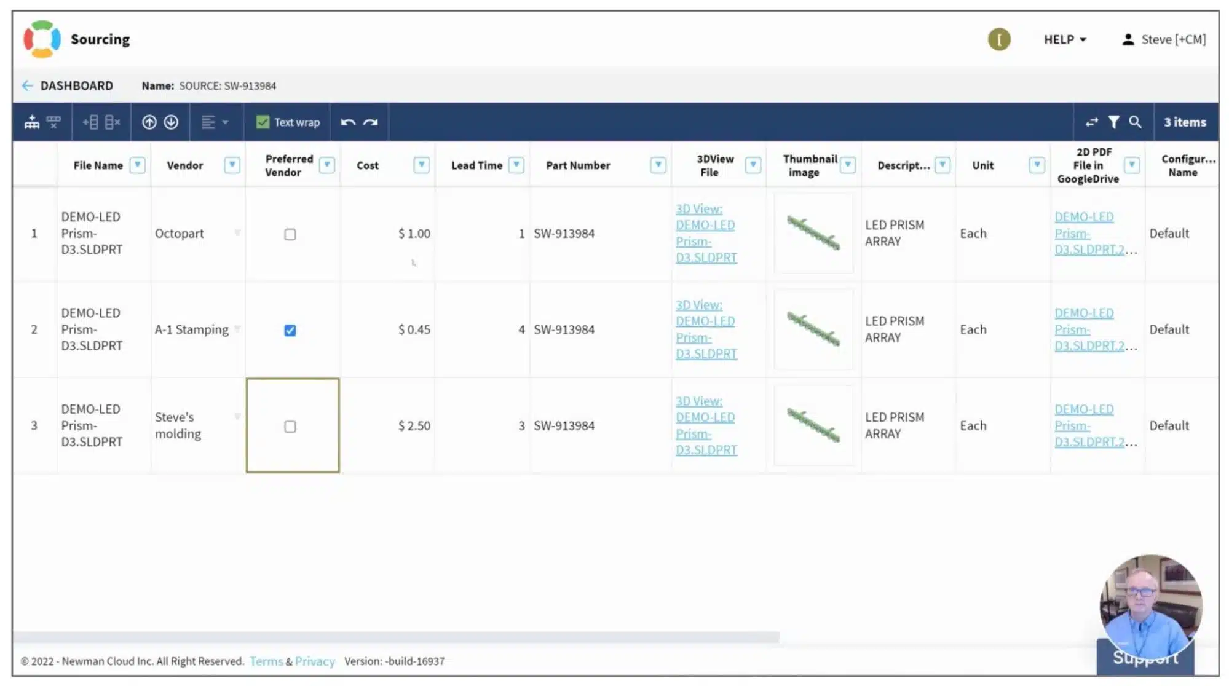Screen dimensions: 1229x686
Task: Open the Steve [+CM] user menu
Action: pos(1163,39)
